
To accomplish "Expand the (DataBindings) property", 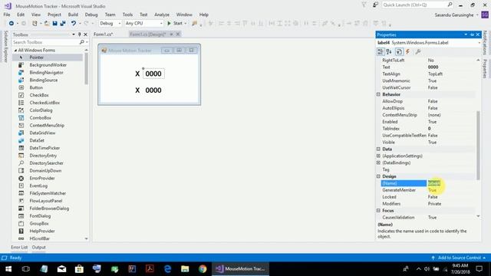I will click(x=378, y=163).
